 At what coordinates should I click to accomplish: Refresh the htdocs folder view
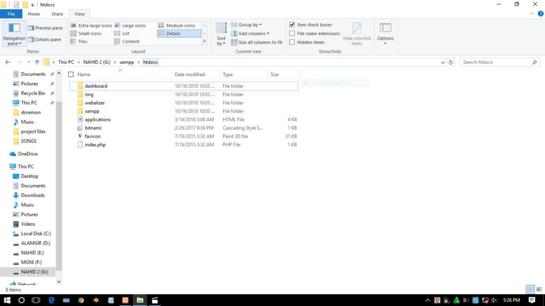[451, 62]
